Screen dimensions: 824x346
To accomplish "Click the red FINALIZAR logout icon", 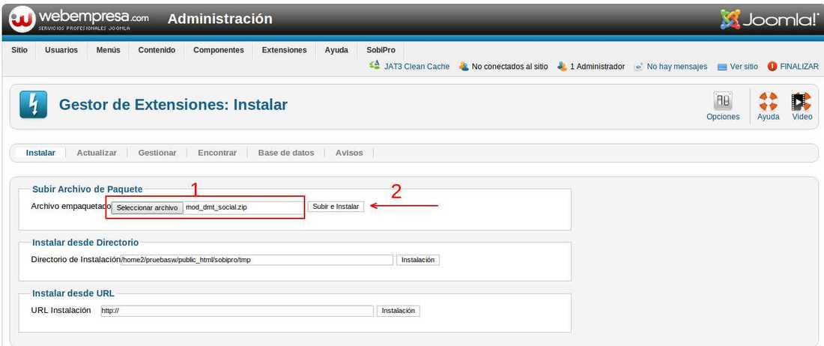I will 772,67.
